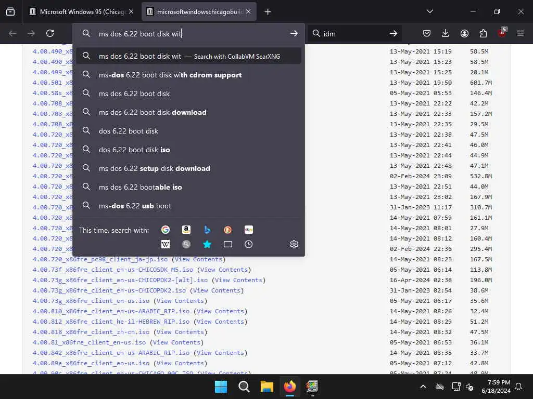Switch to Microsoft Windows 95 (Chicago) tab
This screenshot has width=533, height=399.
coord(82,12)
